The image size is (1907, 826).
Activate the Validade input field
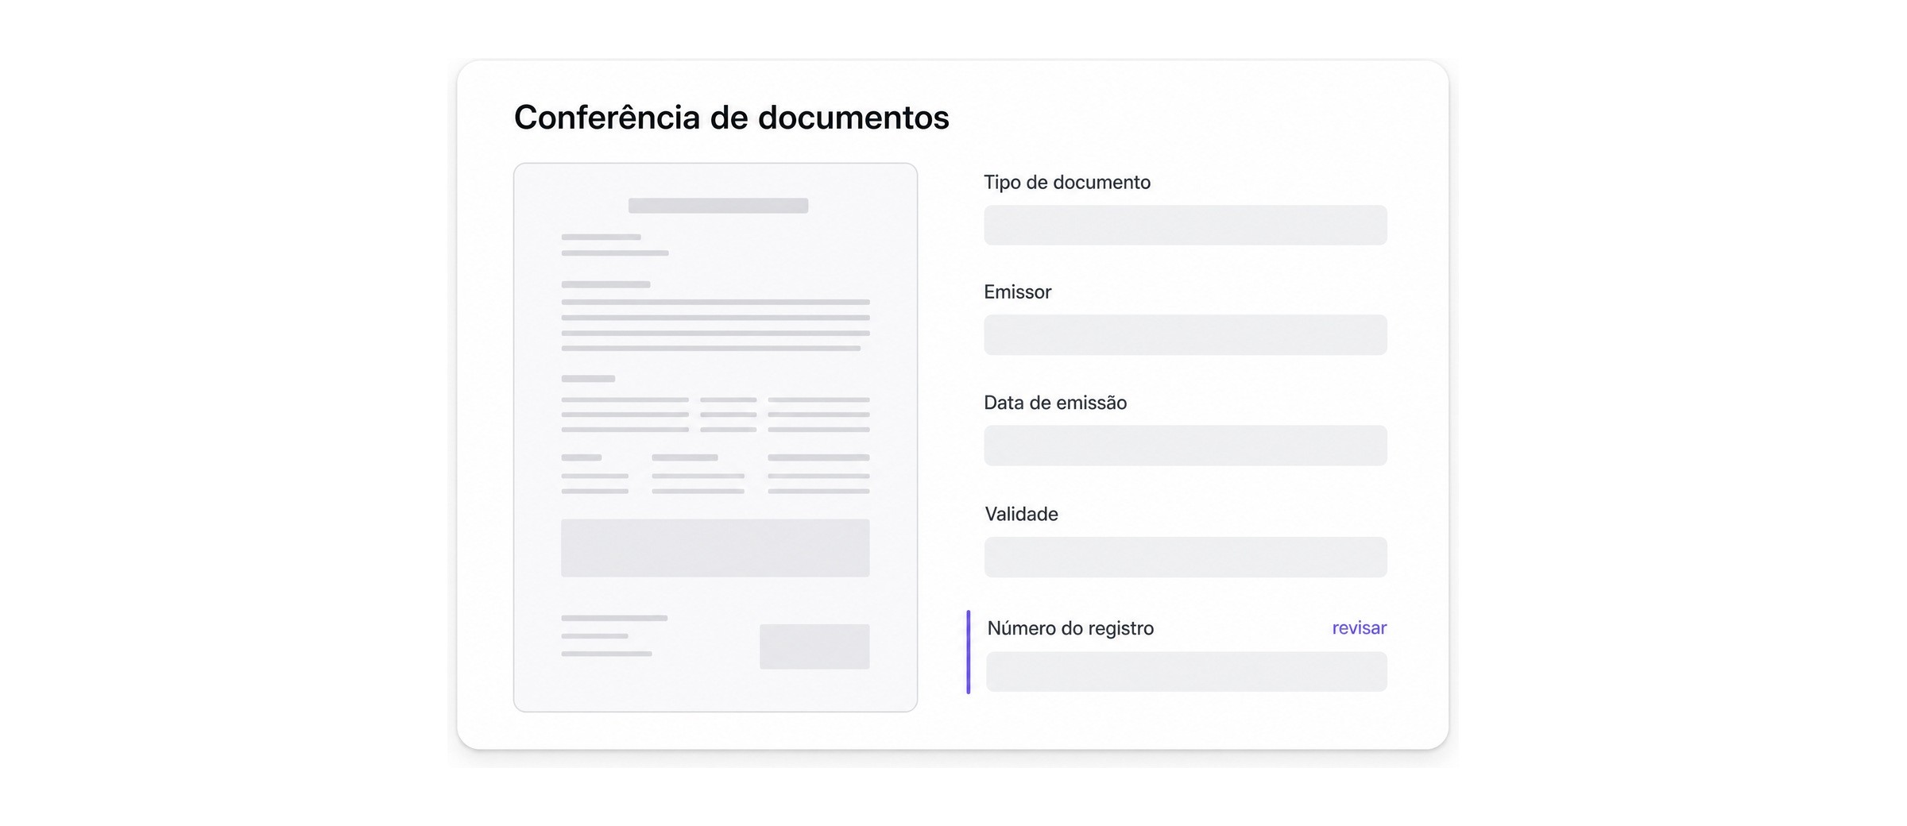1186,557
